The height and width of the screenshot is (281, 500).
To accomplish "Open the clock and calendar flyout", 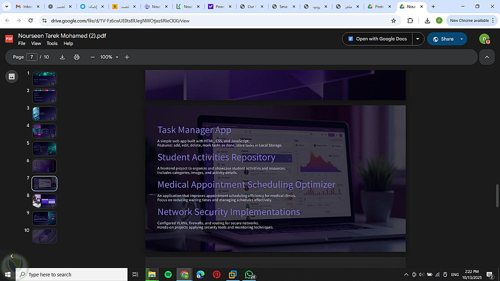I will (472, 274).
